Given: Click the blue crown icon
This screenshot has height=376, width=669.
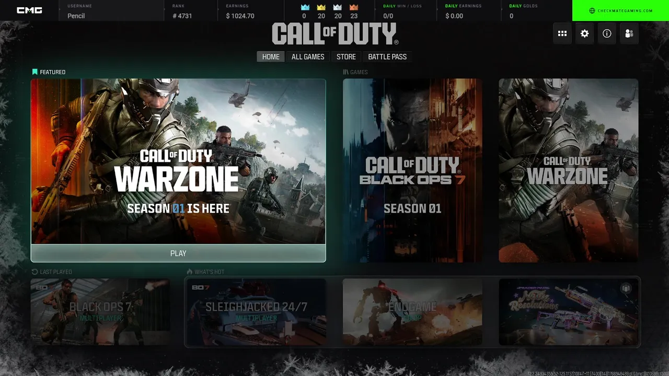Looking at the screenshot, I should click(x=305, y=7).
